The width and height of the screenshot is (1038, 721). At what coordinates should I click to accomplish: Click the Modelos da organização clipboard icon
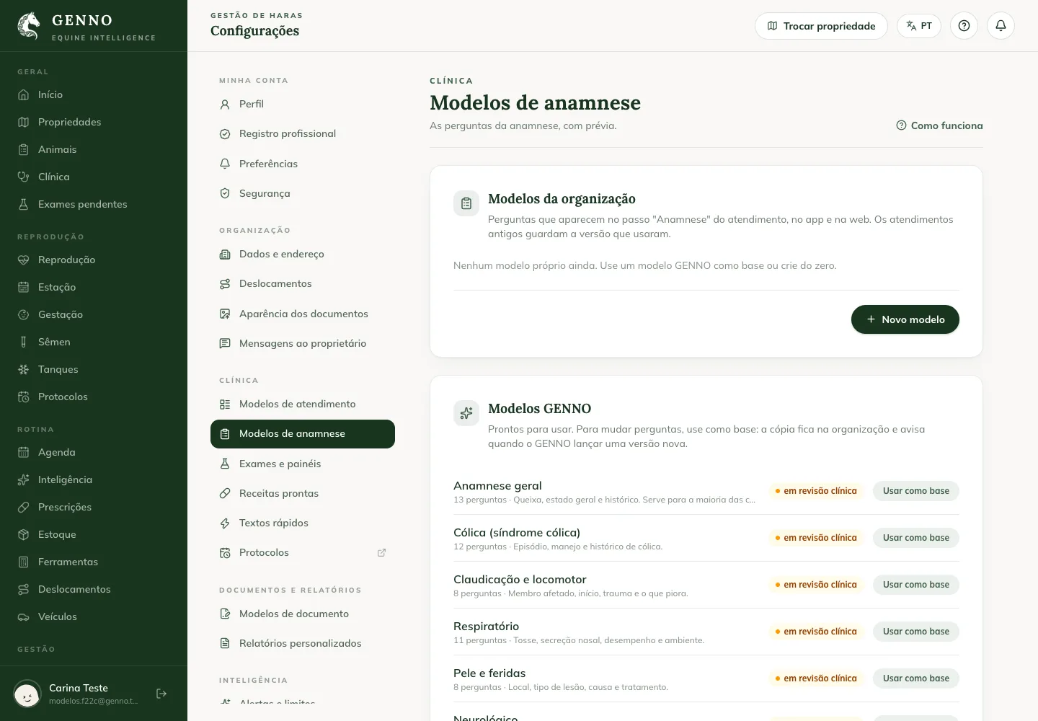[x=466, y=203]
